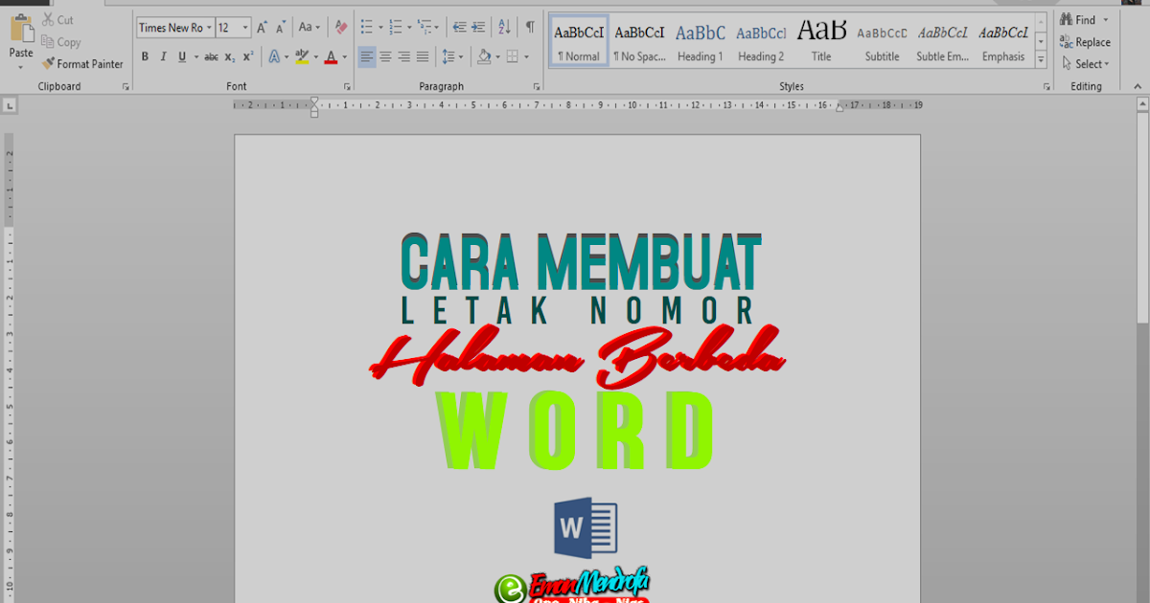This screenshot has height=603, width=1150.
Task: Justify the paragraph text
Action: pos(423,57)
